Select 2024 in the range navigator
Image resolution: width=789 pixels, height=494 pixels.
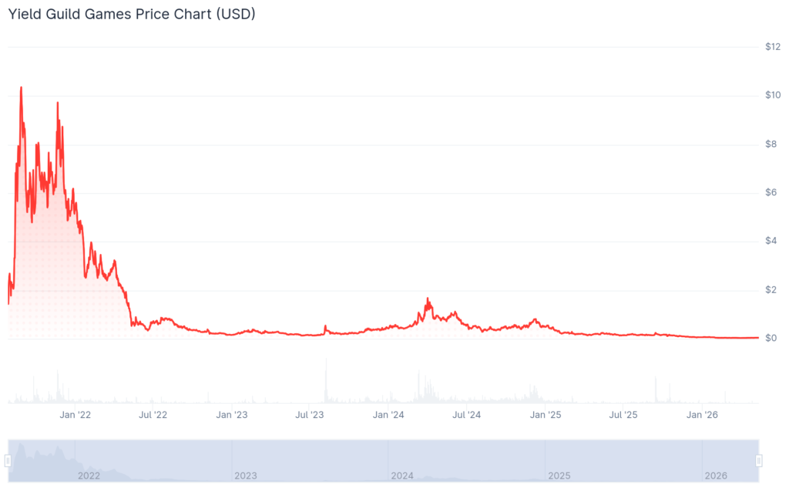402,476
